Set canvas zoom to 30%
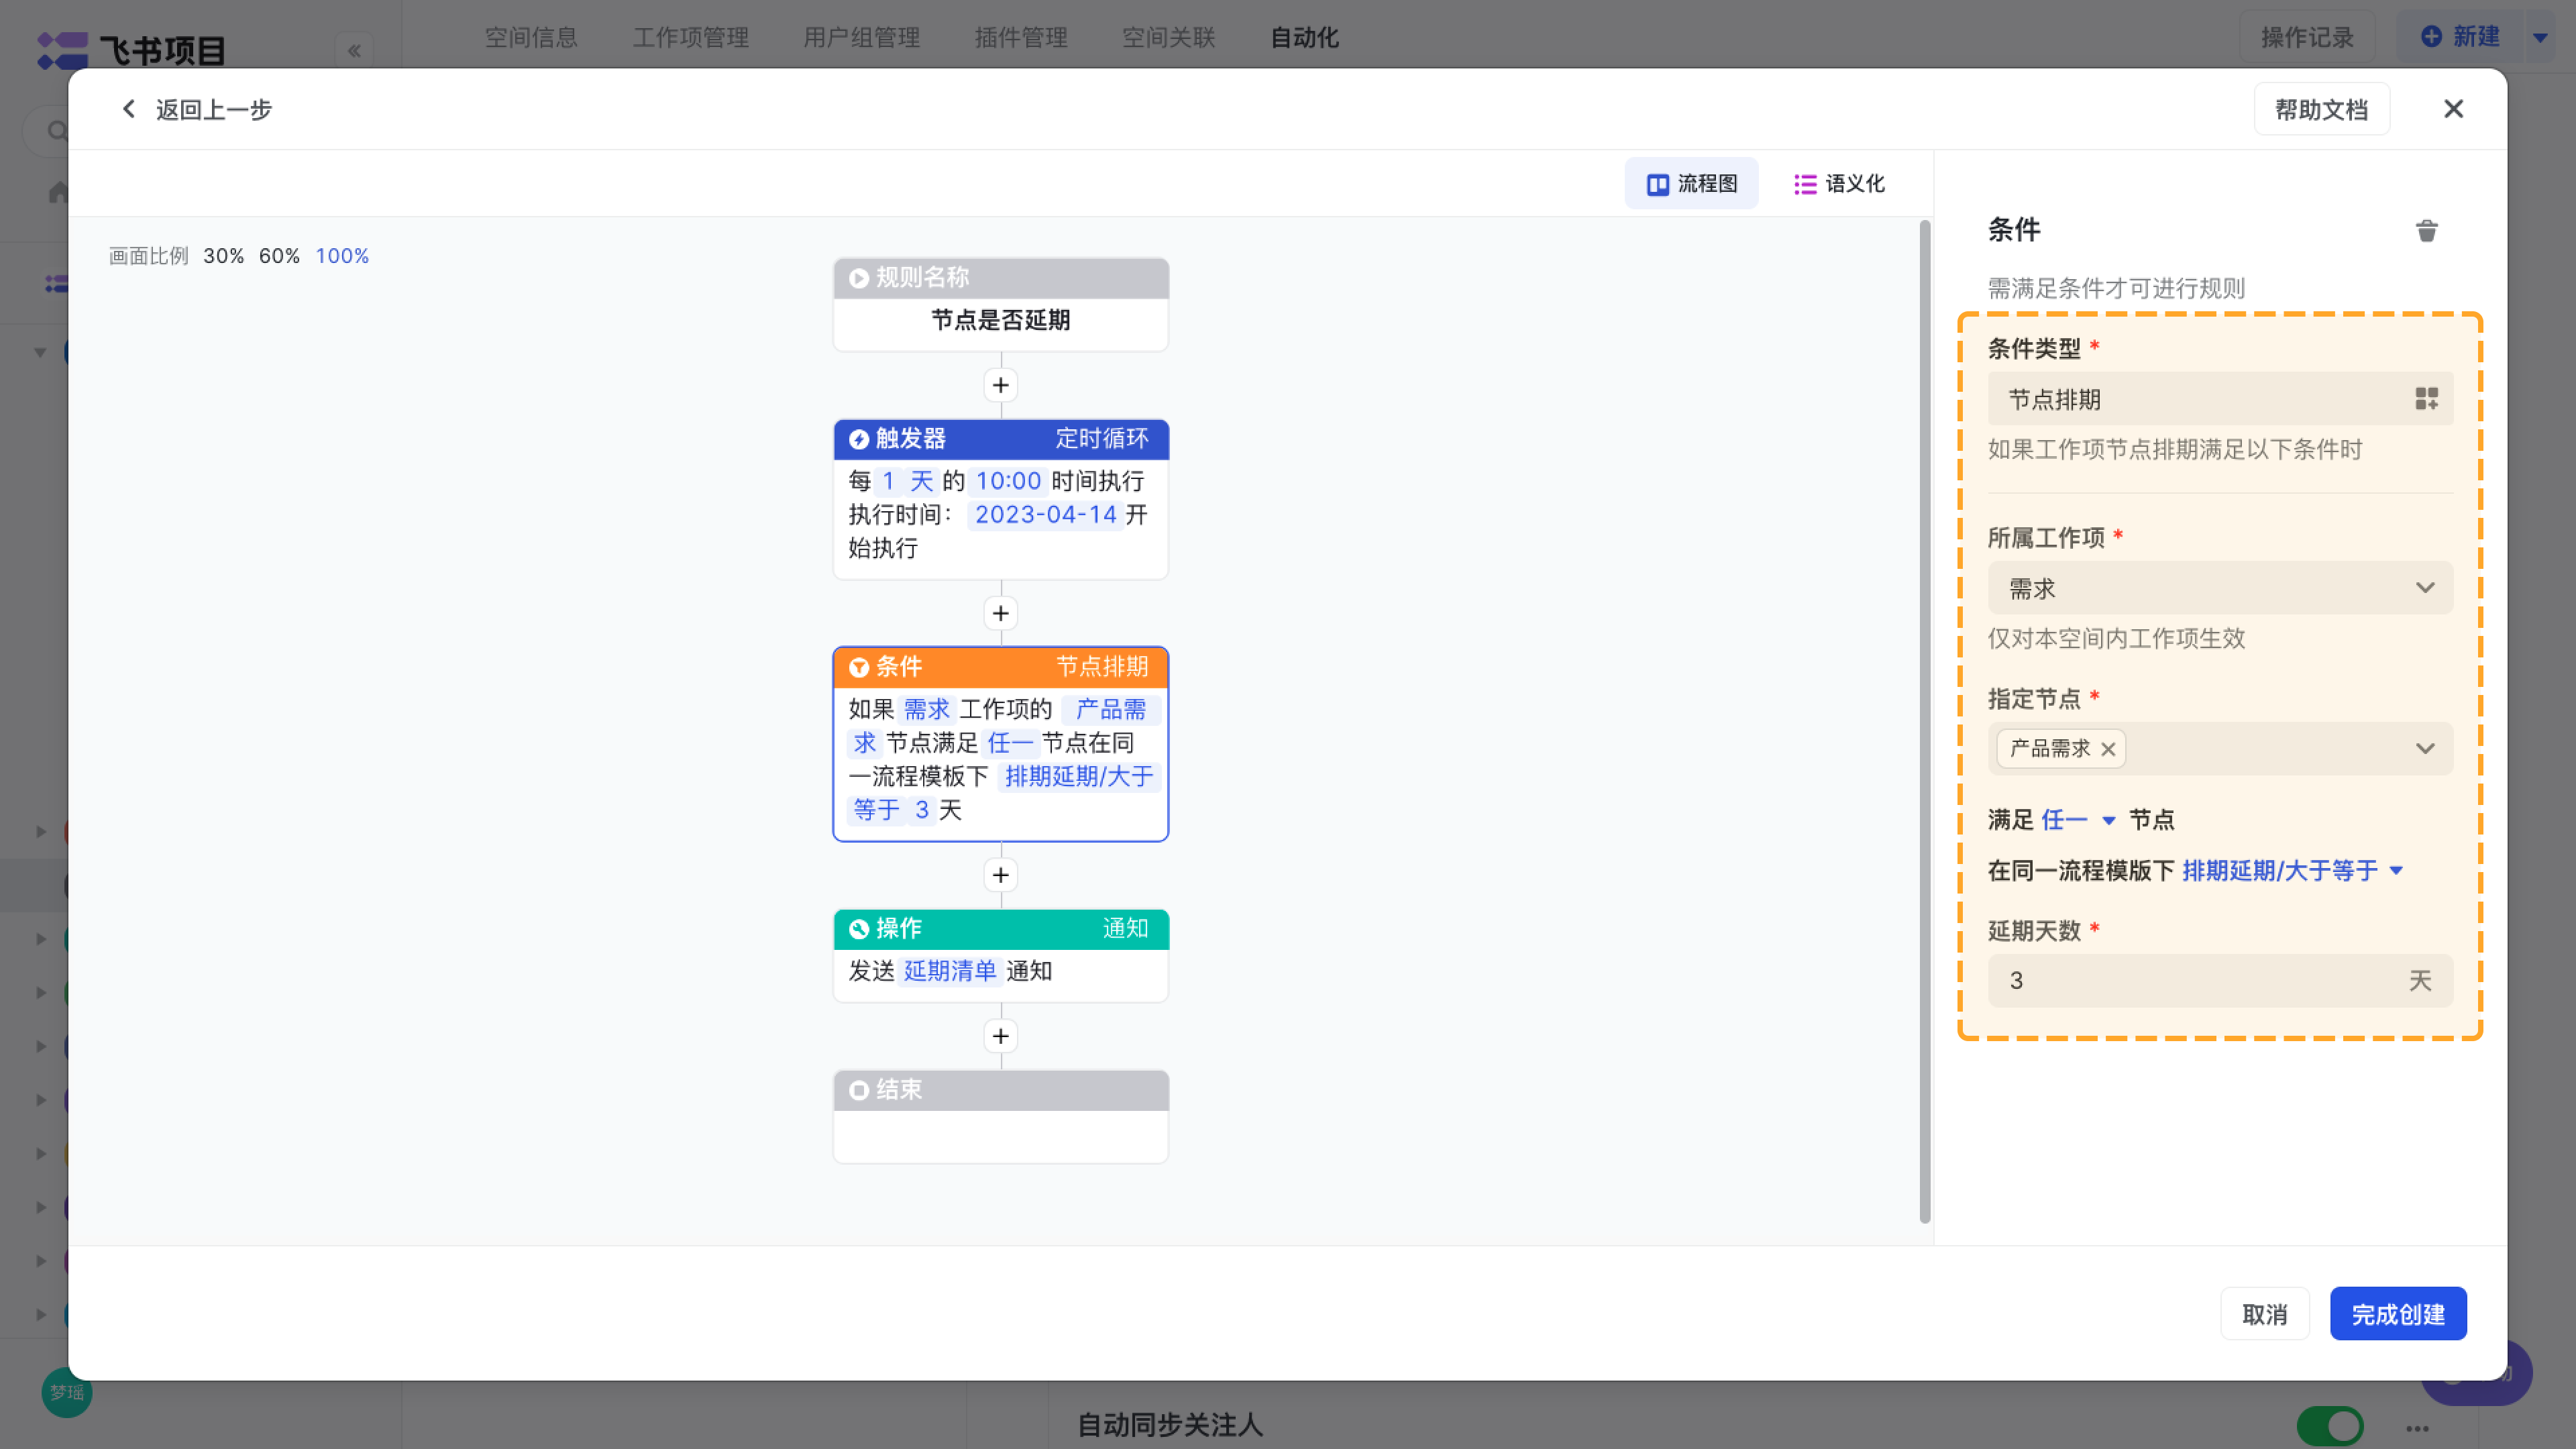Screen dimensions: 2576x1449 tap(223, 256)
